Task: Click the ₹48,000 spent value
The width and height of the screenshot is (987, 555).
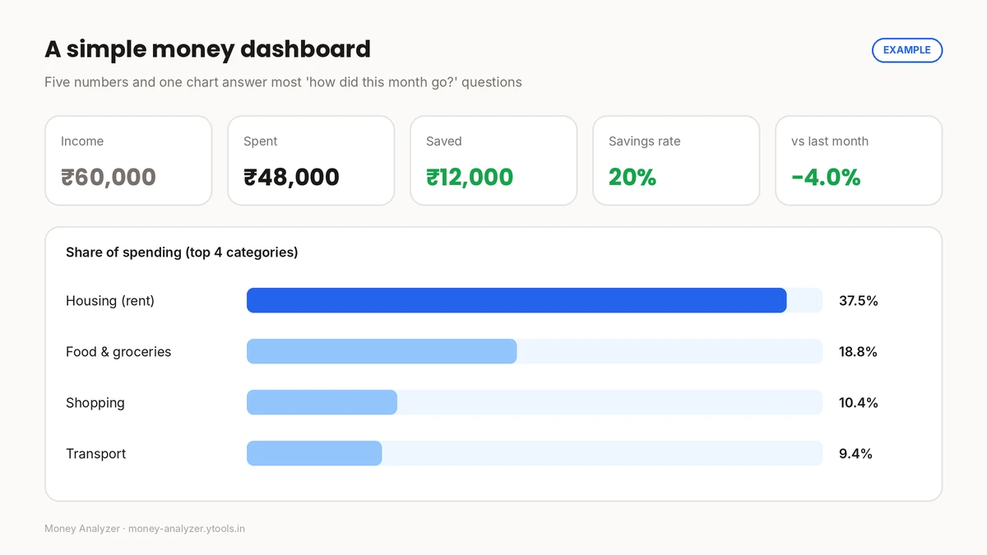Action: point(291,177)
